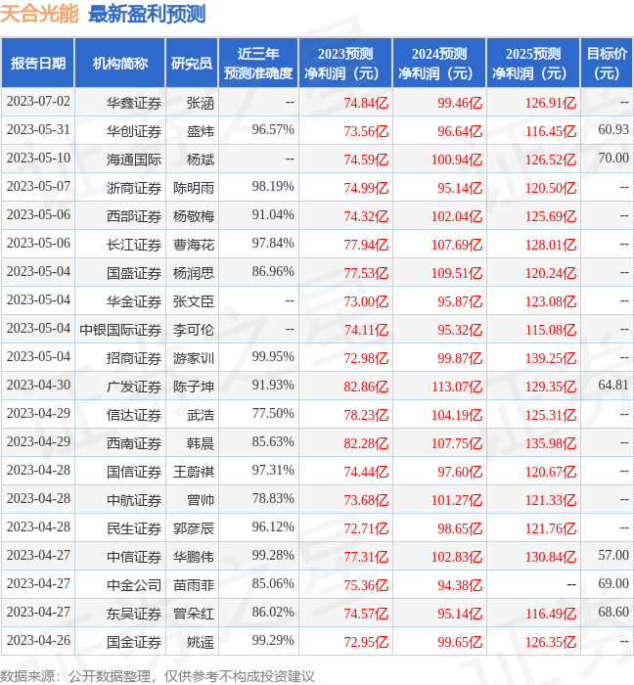This screenshot has width=634, height=685.
Task: Click the 天合光能 title text
Action: [x=39, y=14]
